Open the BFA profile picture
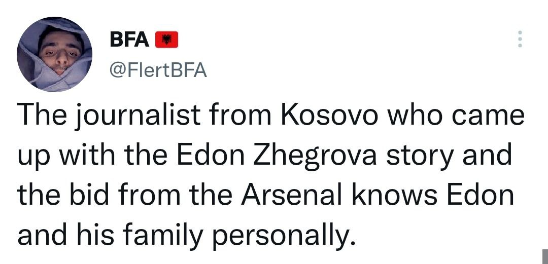Screen dimensions: 548x264 click(54, 54)
